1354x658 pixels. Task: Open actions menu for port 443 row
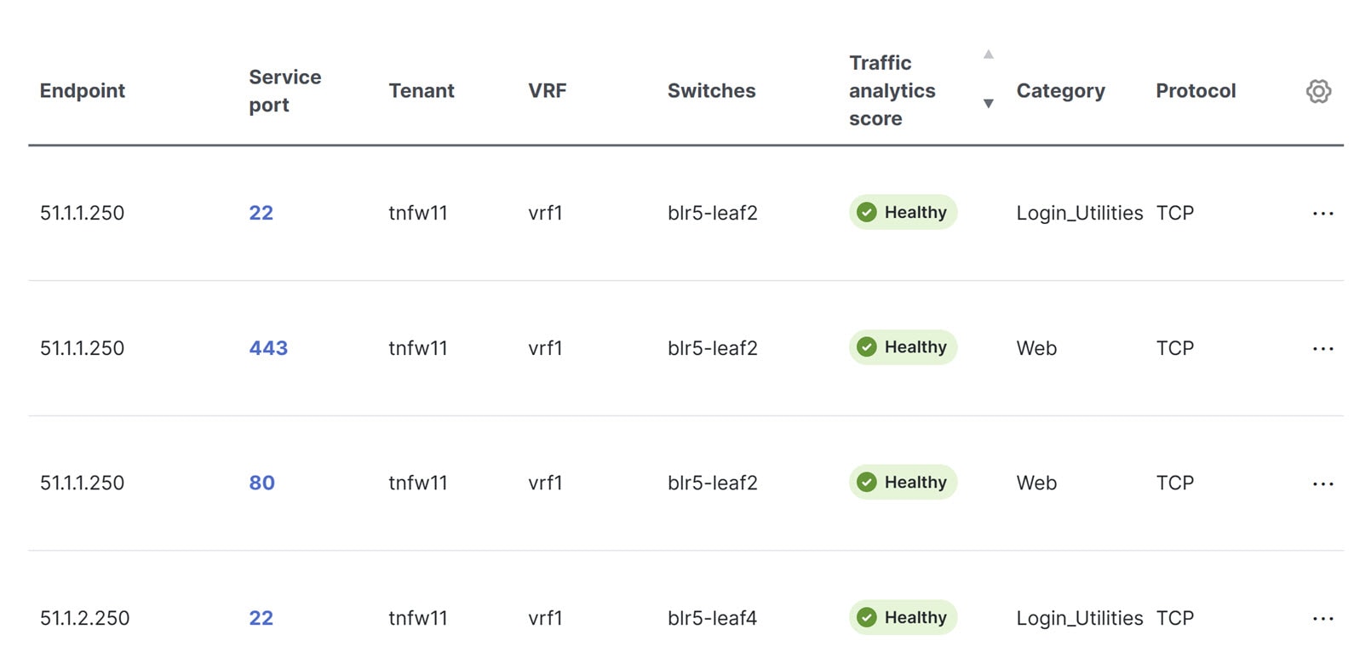[x=1322, y=349]
